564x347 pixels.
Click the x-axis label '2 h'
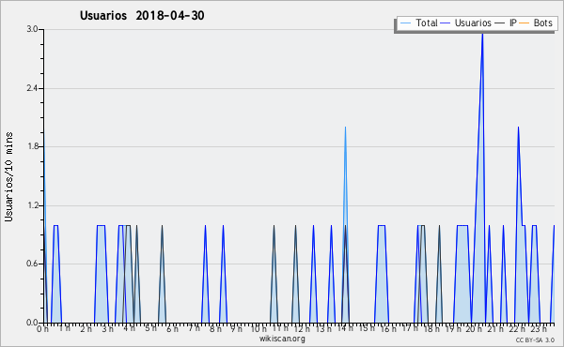click(x=86, y=329)
